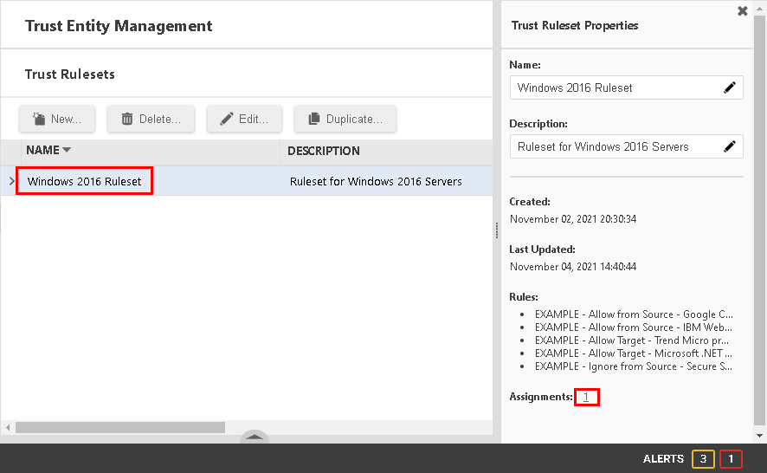The height and width of the screenshot is (473, 767).
Task: Close the Trust Ruleset Properties panel
Action: [742, 11]
